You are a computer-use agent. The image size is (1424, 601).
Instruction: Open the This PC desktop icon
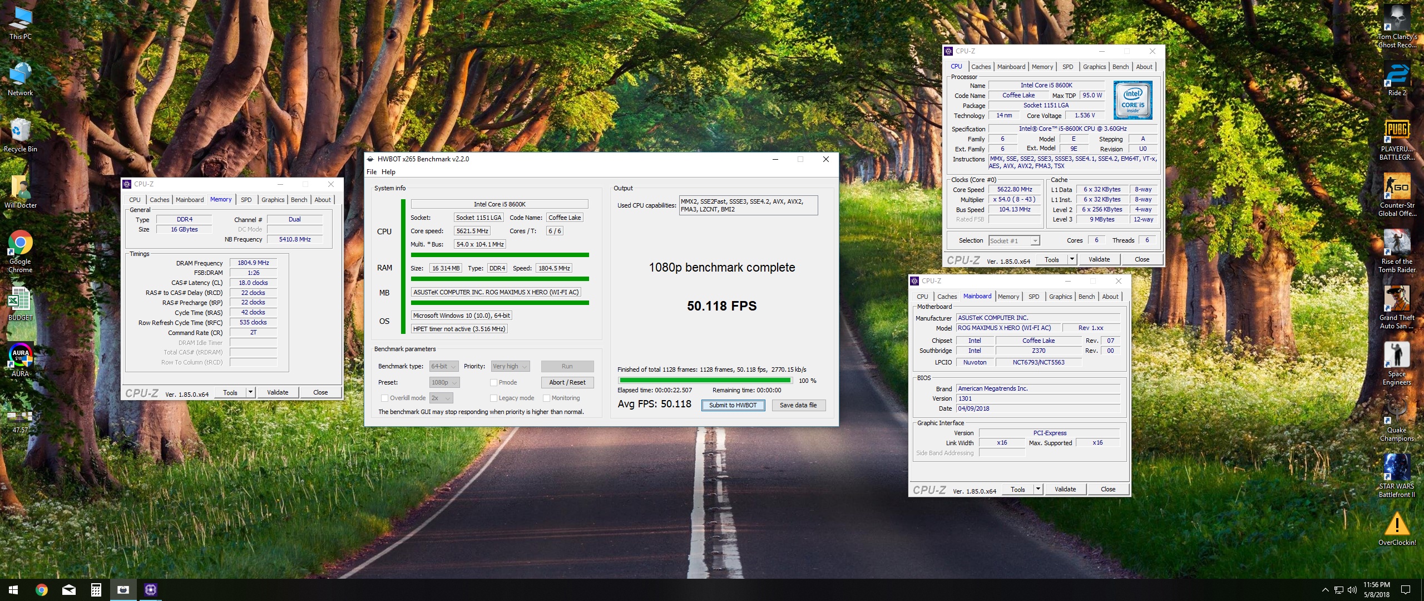click(21, 23)
